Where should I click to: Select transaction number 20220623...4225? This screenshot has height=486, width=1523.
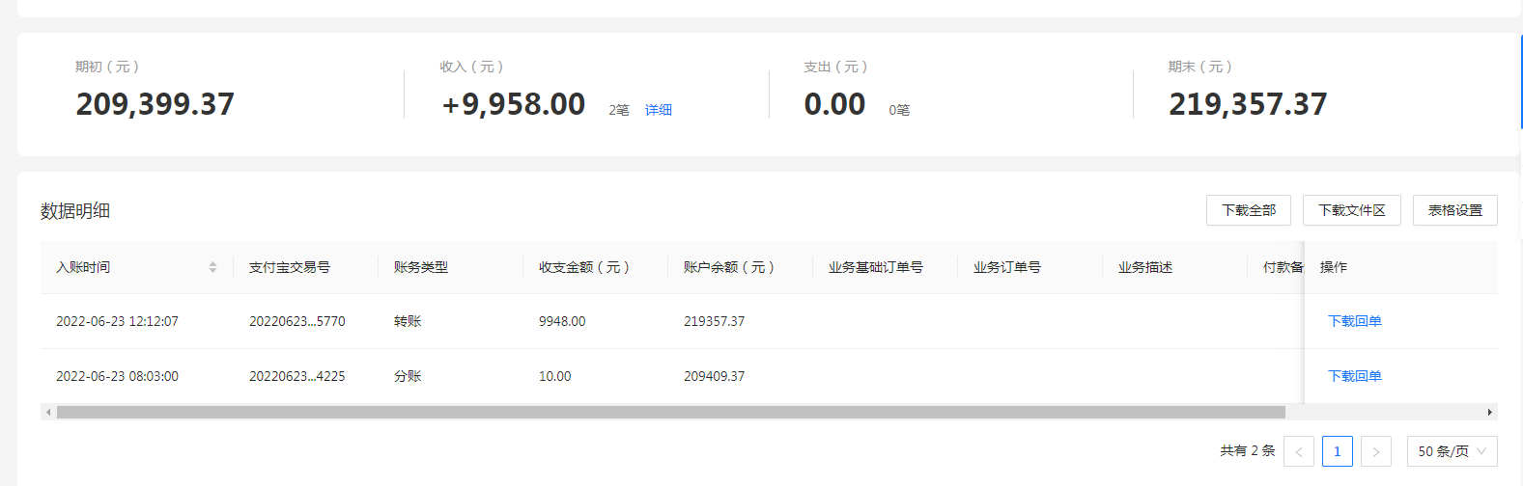click(297, 376)
